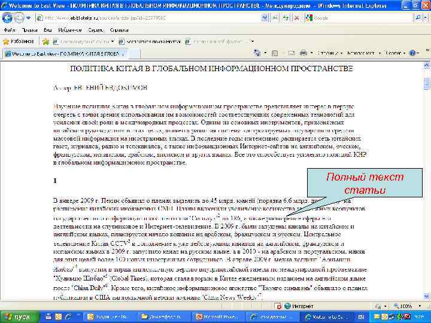Click the yellow envelope system tray icon
This screenshot has height=323, width=431.
pos(377,317)
